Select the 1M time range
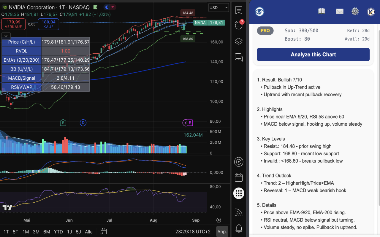Screen dimensions: 380x237 [x=26, y=232]
